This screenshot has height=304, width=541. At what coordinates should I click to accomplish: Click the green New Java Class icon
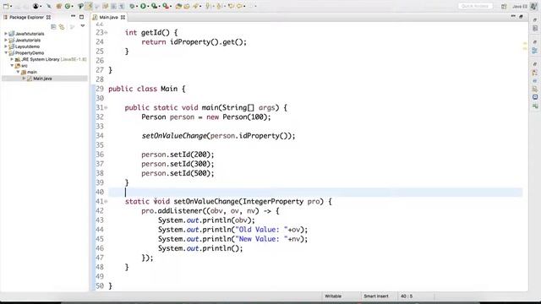tap(68, 6)
